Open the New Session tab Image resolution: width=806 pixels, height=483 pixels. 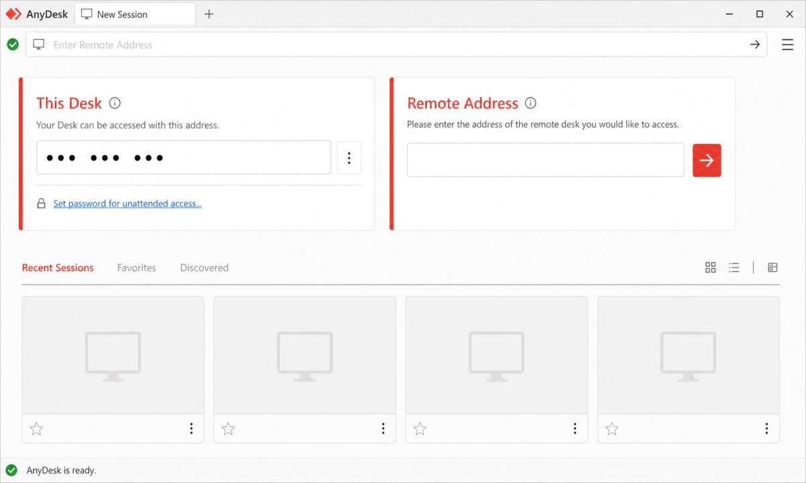coord(135,14)
